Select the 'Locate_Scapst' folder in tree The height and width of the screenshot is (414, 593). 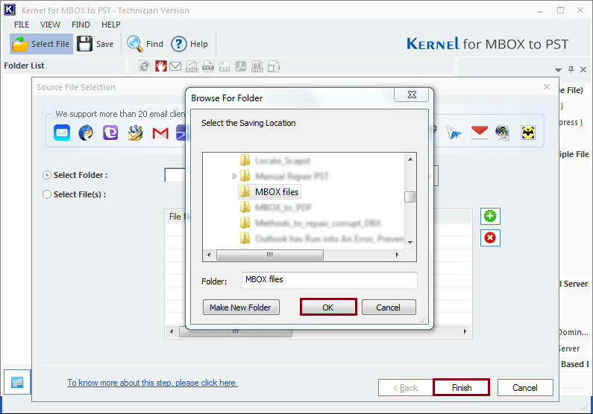(282, 161)
